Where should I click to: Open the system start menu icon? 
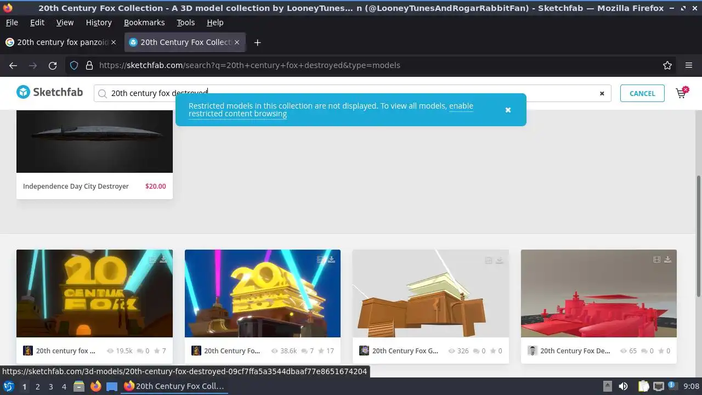tap(8, 386)
